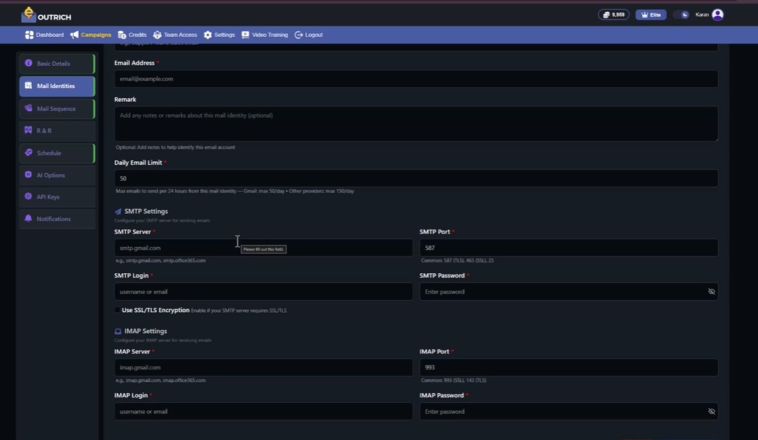The height and width of the screenshot is (440, 758).
Task: Go to Credits page
Action: pyautogui.click(x=132, y=35)
